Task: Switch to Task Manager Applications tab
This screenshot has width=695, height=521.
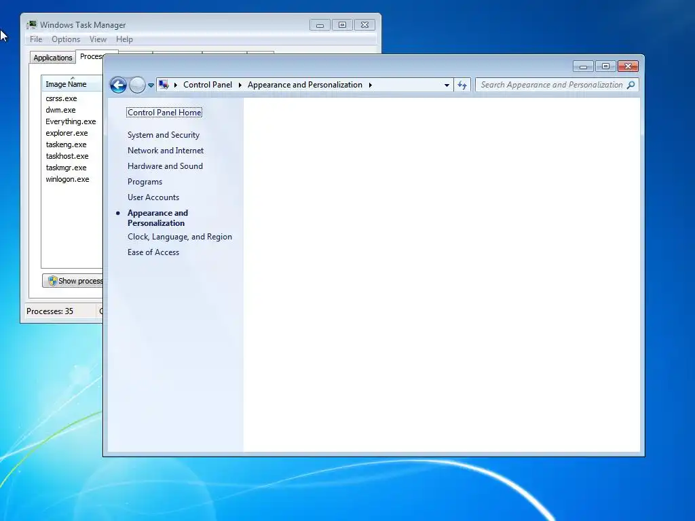Action: click(x=53, y=58)
